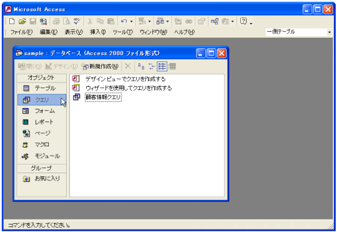Select ページ in the objects bar
This screenshot has width=337, height=232.
42,133
